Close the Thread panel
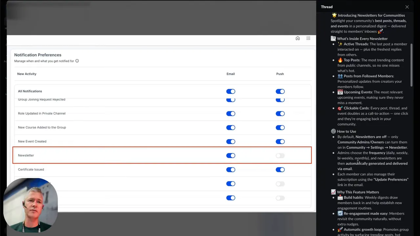420x236 pixels. tap(407, 7)
